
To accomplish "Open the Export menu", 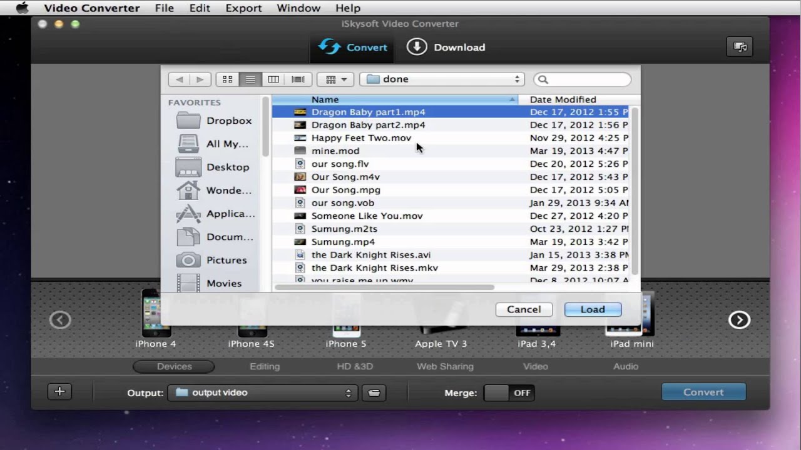I will point(243,8).
